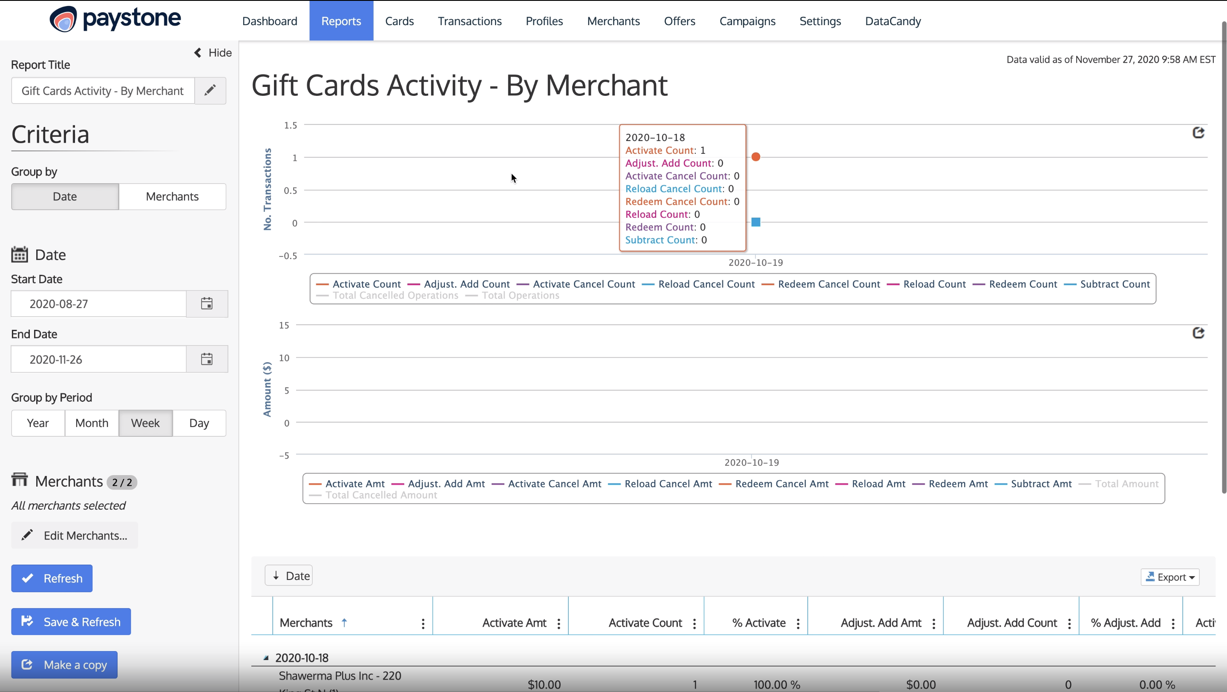The image size is (1227, 692).
Task: Open the Merchants column three-dot menu
Action: pyautogui.click(x=423, y=623)
